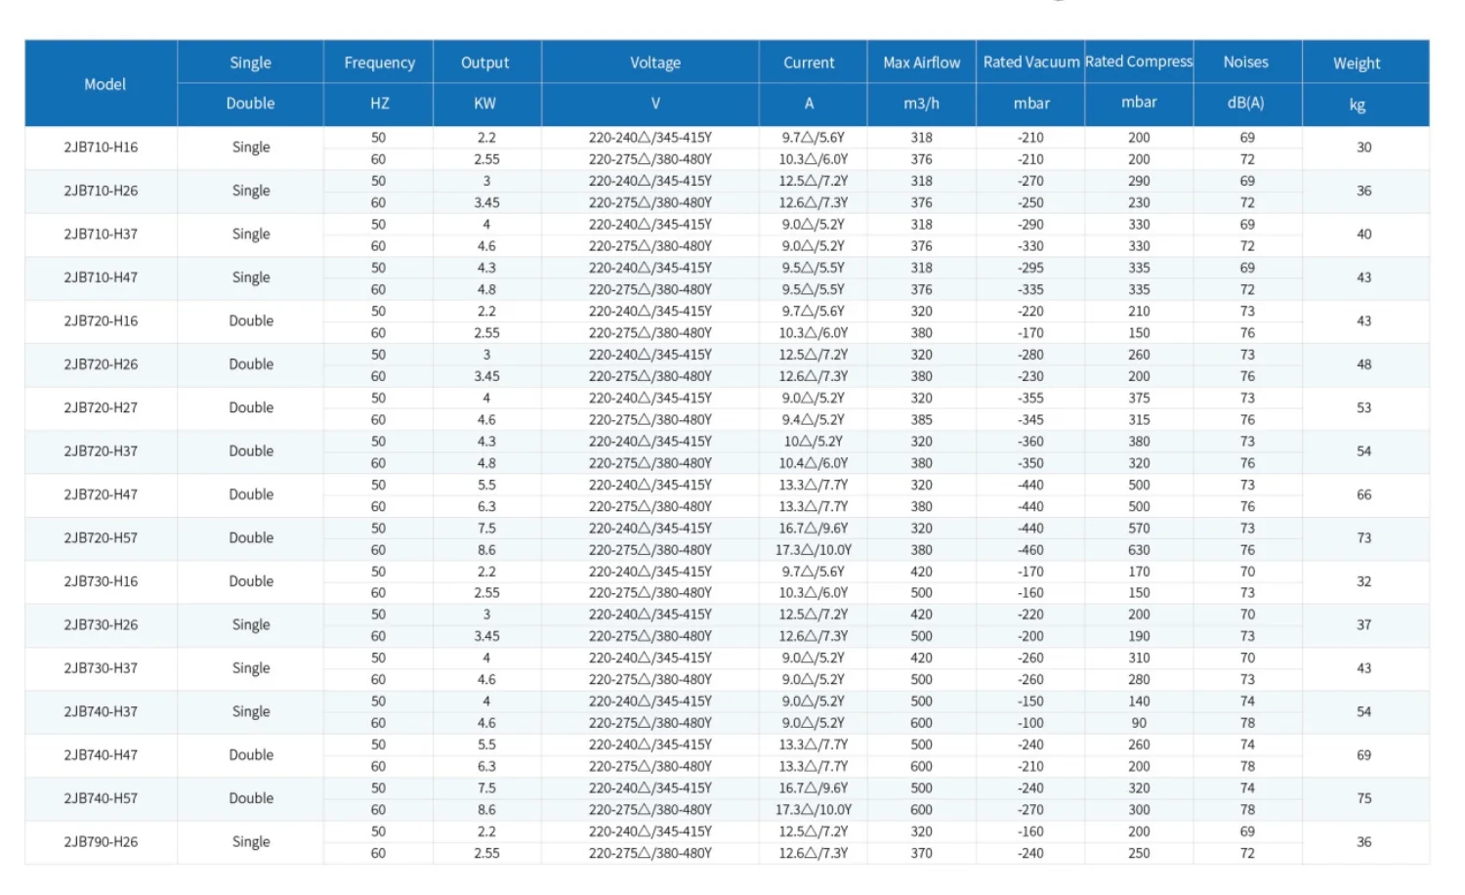Select the Voltage column header
Viewport: 1465px width, 895px height.
[x=655, y=63]
